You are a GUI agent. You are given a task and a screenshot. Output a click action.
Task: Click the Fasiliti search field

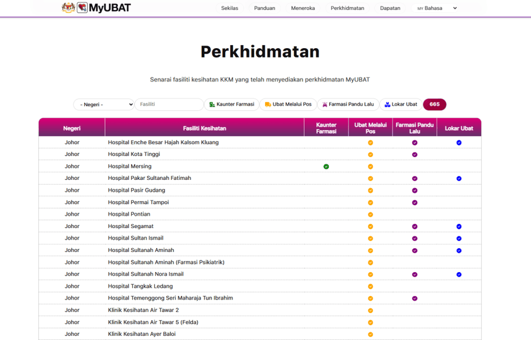click(169, 104)
